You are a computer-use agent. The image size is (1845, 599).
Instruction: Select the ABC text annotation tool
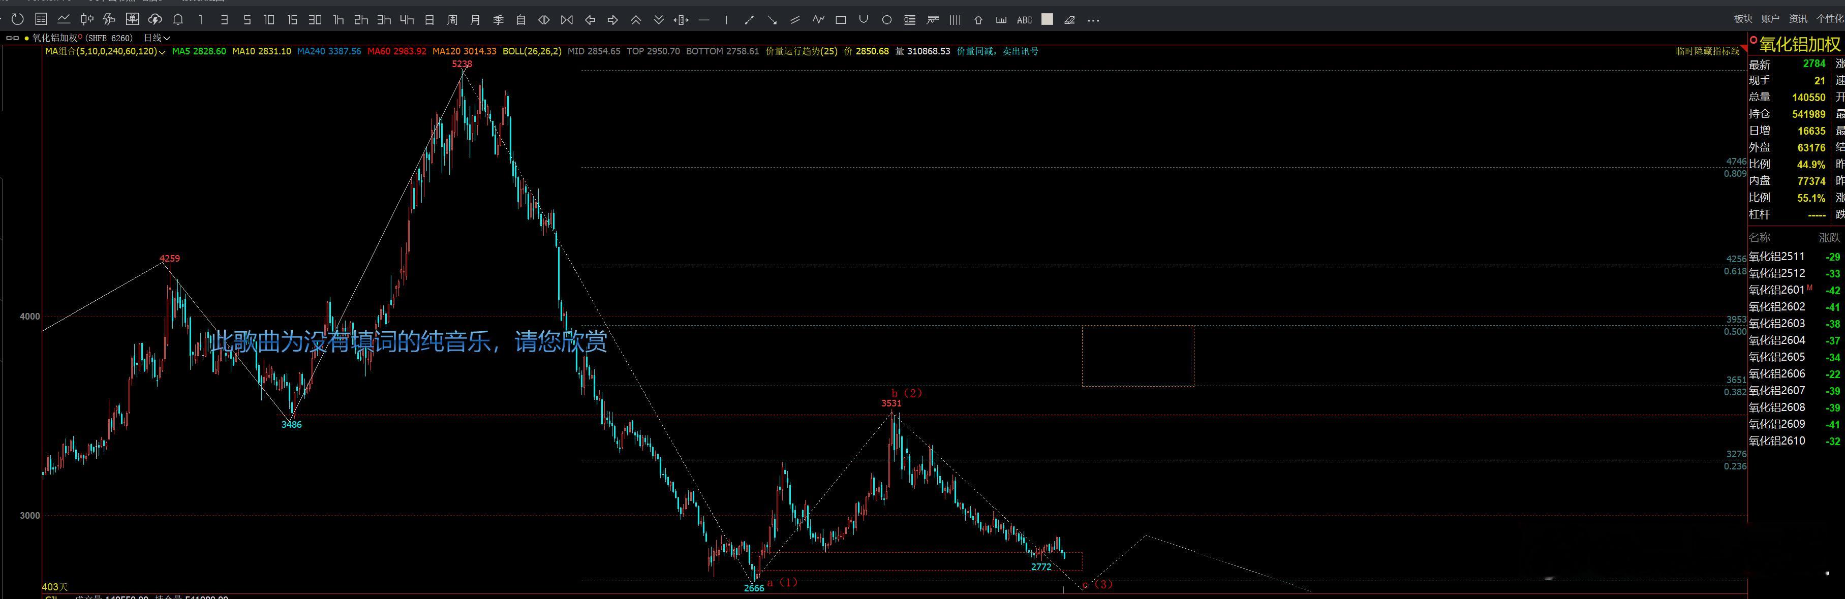point(1024,20)
